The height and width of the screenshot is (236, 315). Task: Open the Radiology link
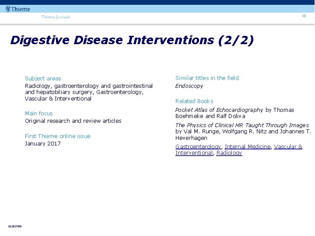coord(229,153)
